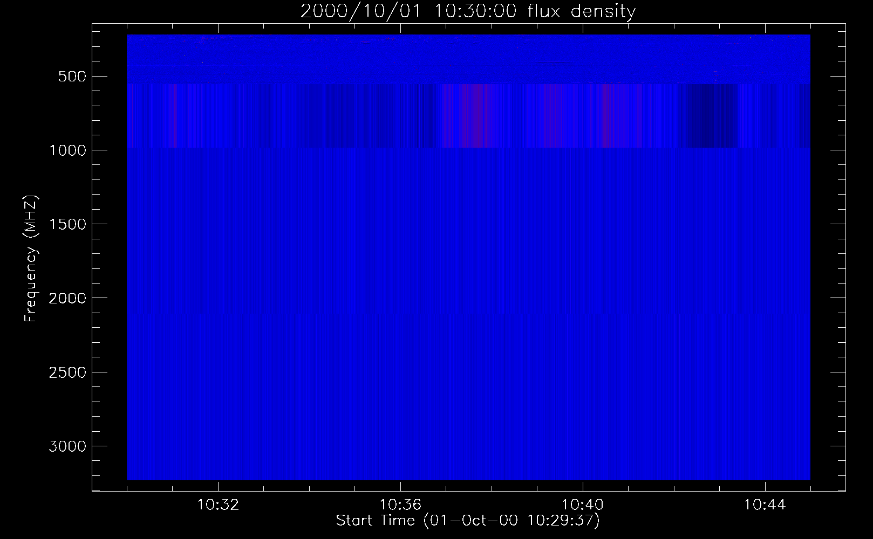Select the 3000 frequency tick label
Viewport: 873px width, 539px height.
click(67, 446)
